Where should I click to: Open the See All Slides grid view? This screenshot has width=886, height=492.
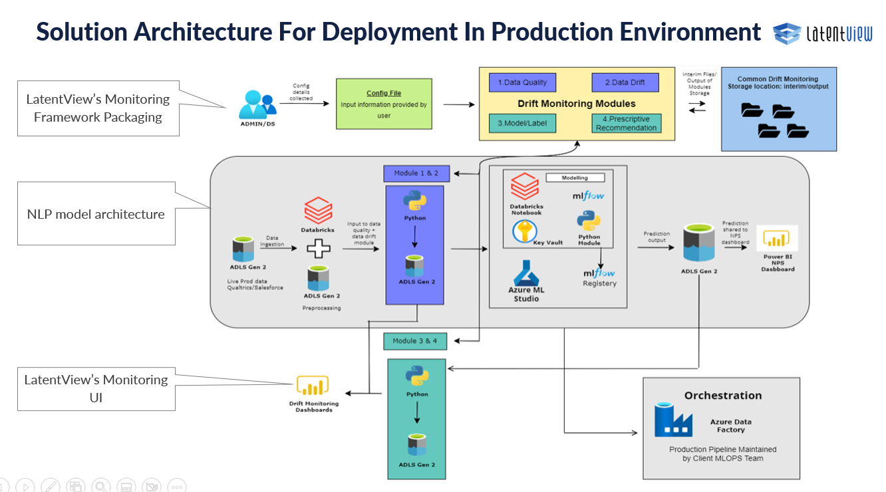tap(76, 487)
